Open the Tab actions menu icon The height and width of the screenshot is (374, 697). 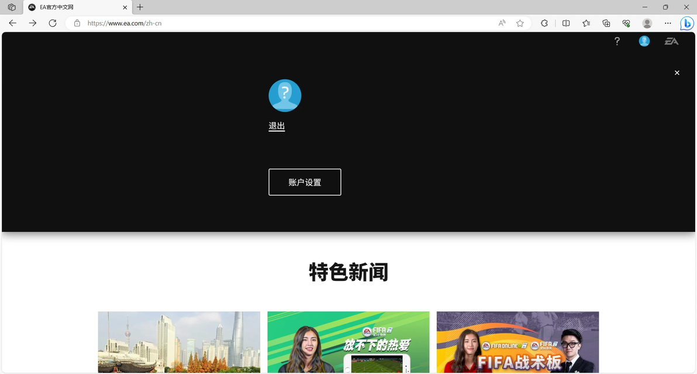[x=12, y=7]
